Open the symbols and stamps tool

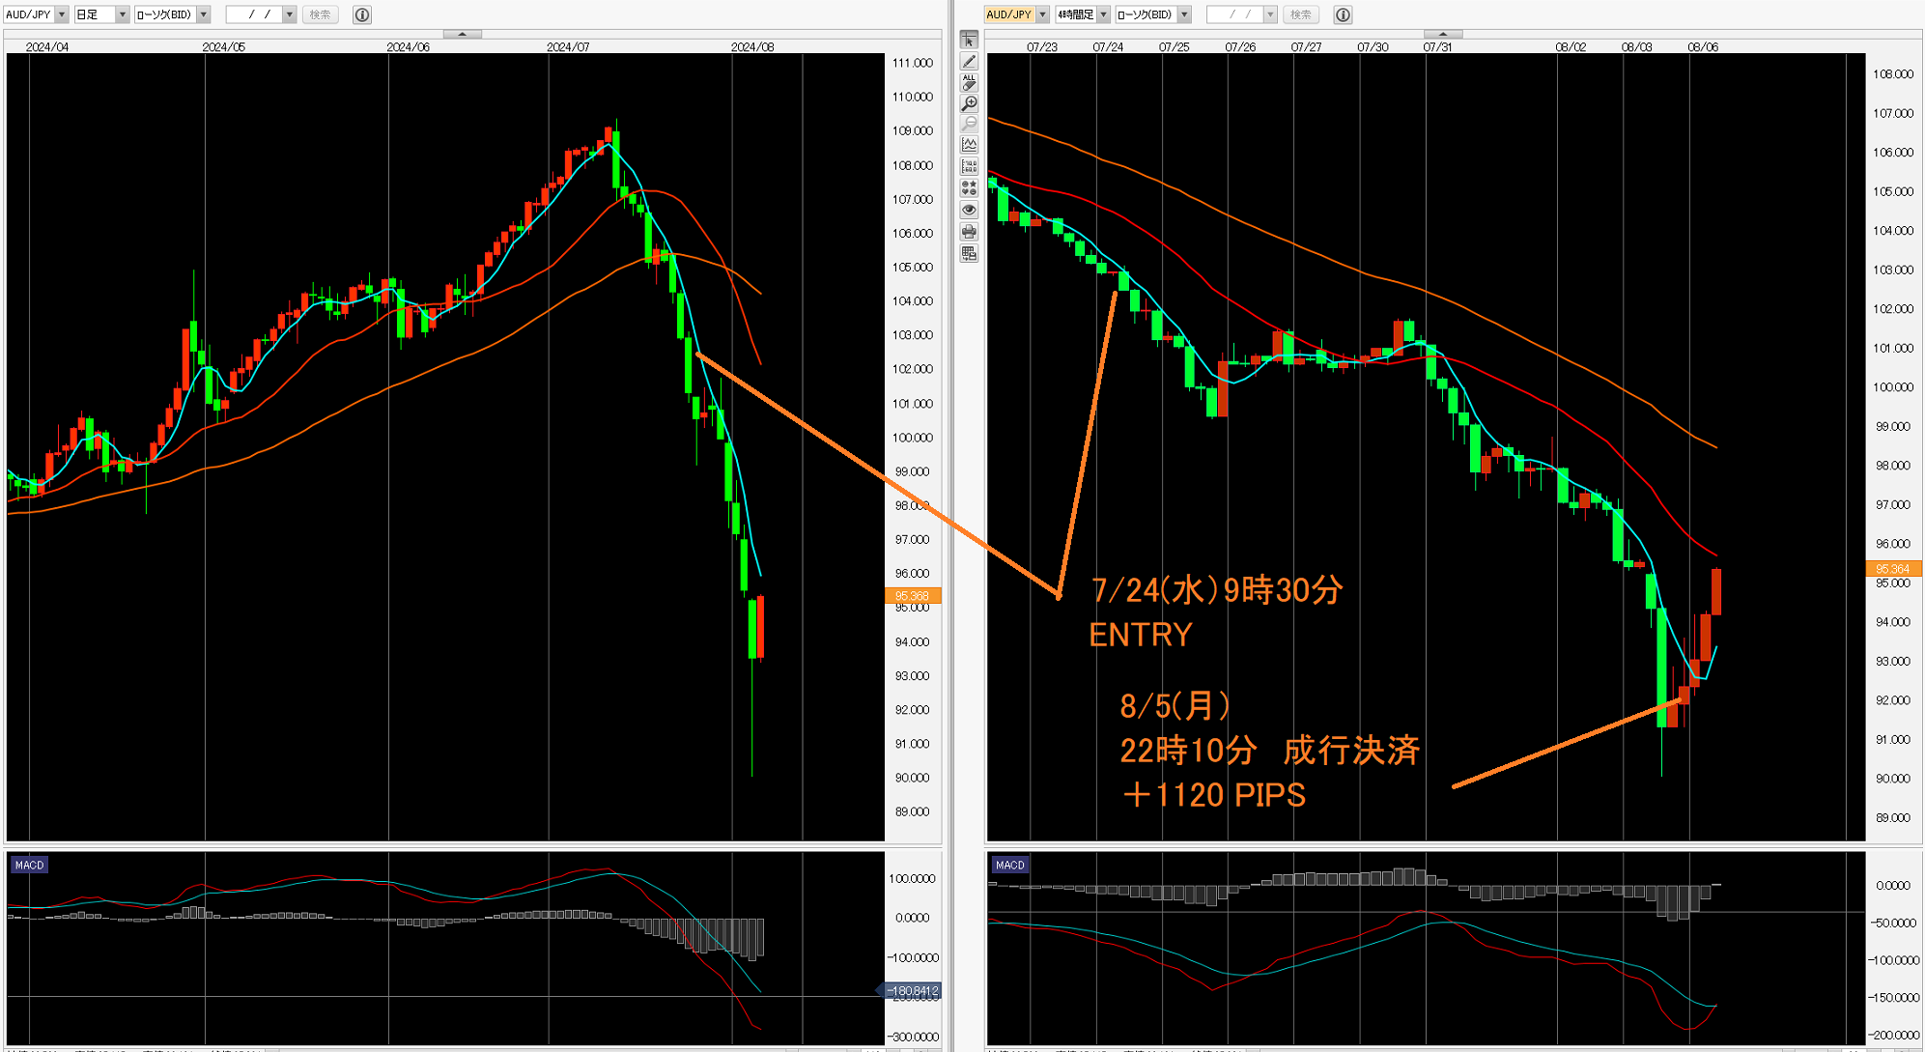[x=969, y=187]
